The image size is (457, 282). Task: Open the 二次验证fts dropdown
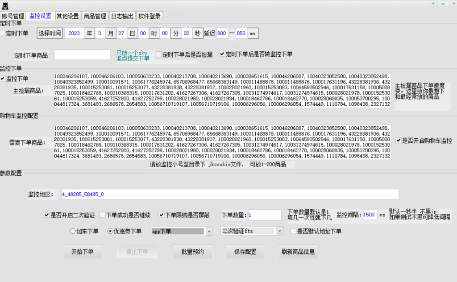[279, 231]
